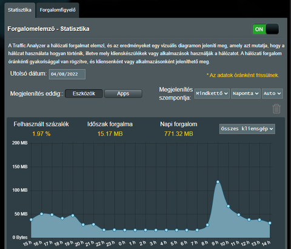Open the Naponta interval dropdown
The height and width of the screenshot is (249, 291).
click(x=246, y=94)
